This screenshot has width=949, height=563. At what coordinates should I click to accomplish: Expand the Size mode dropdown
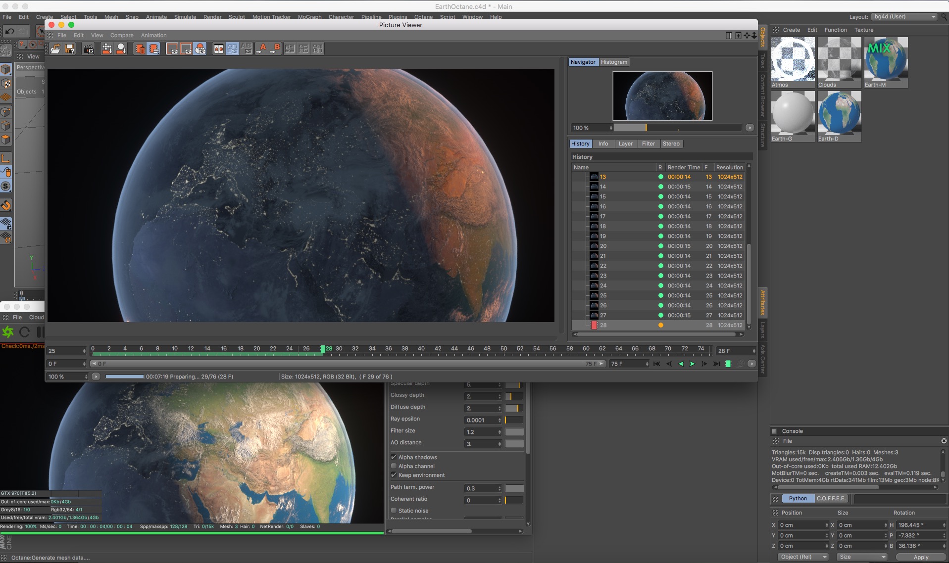862,557
